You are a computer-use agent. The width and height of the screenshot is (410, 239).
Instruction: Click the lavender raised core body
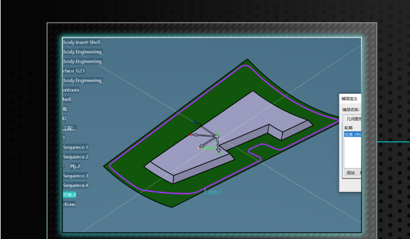(x=225, y=130)
